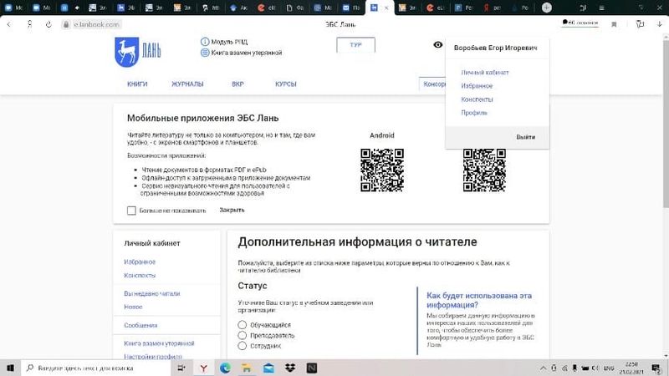
Task: Open the Windows Start menu
Action: click(10, 368)
